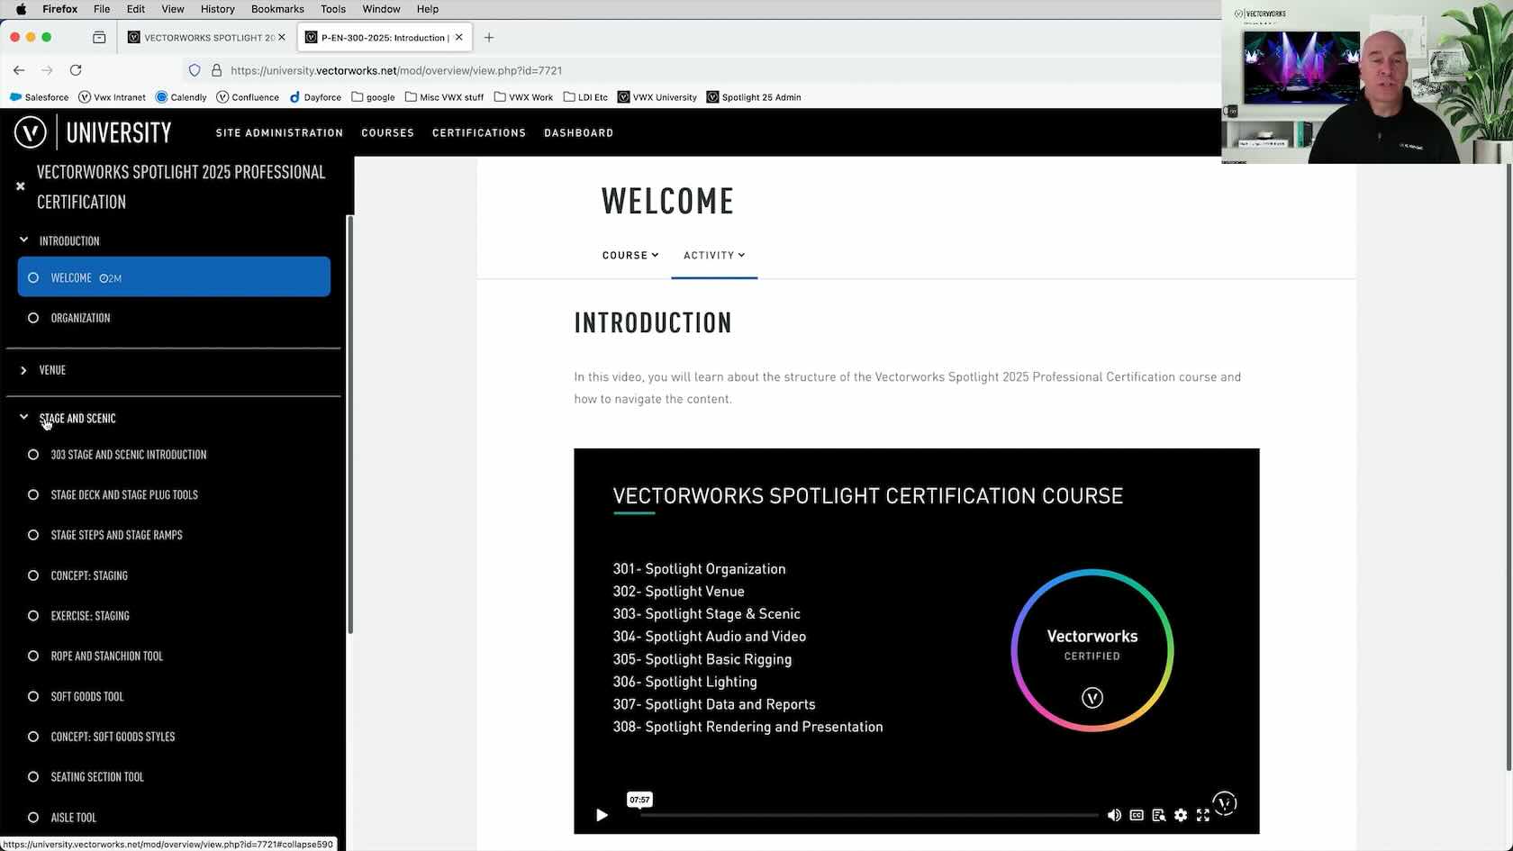
Task: Enter fullscreen video mode
Action: pyautogui.click(x=1202, y=815)
